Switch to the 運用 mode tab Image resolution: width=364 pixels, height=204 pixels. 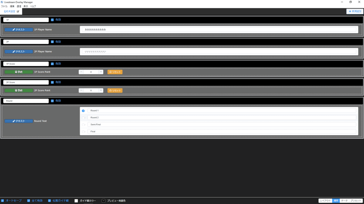tap(336, 201)
